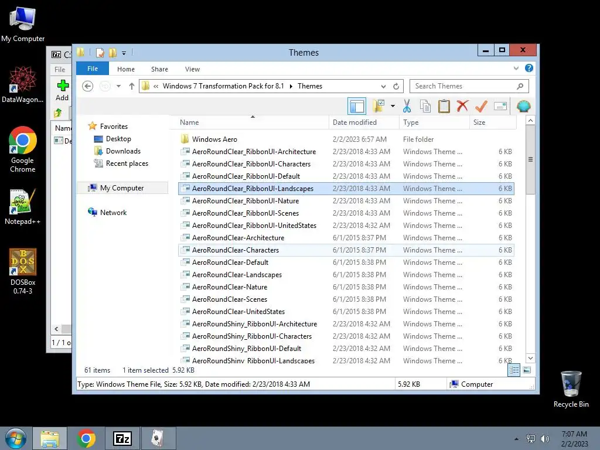Viewport: 600px width, 450px height.
Task: Open the File ribbon tab
Action: 92,69
